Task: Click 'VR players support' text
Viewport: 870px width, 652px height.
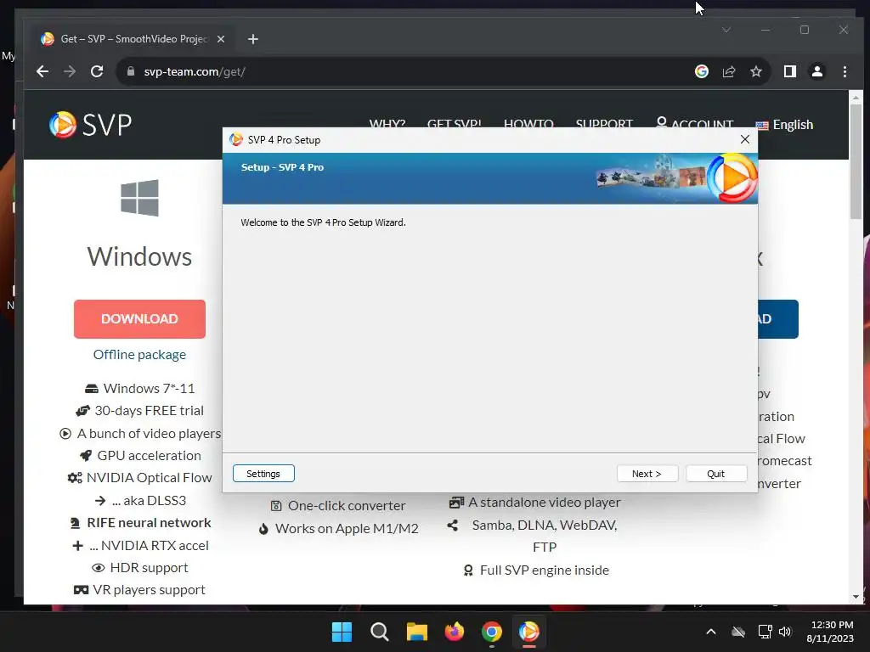Action: click(x=149, y=590)
